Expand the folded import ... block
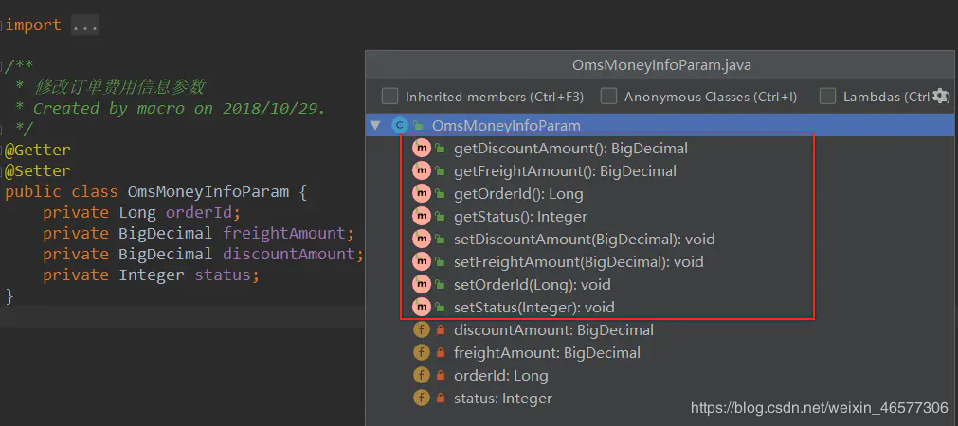 click(85, 25)
